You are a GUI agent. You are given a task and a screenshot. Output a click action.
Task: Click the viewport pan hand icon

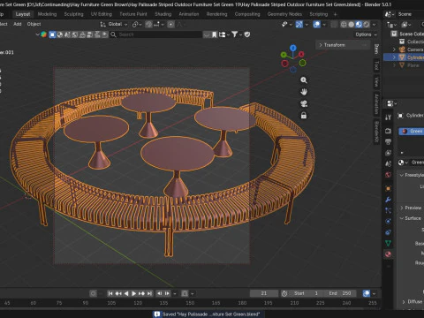click(304, 92)
